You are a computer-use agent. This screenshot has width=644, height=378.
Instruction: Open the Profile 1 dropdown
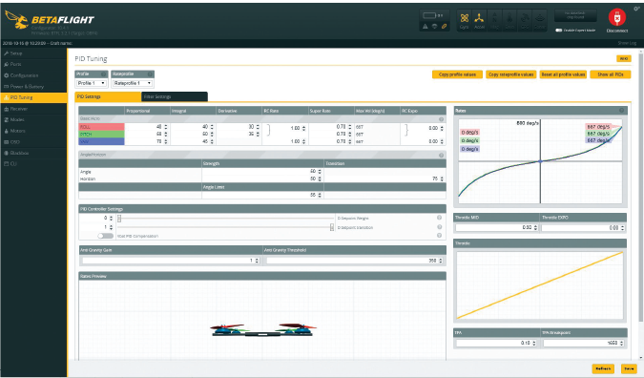(x=92, y=83)
